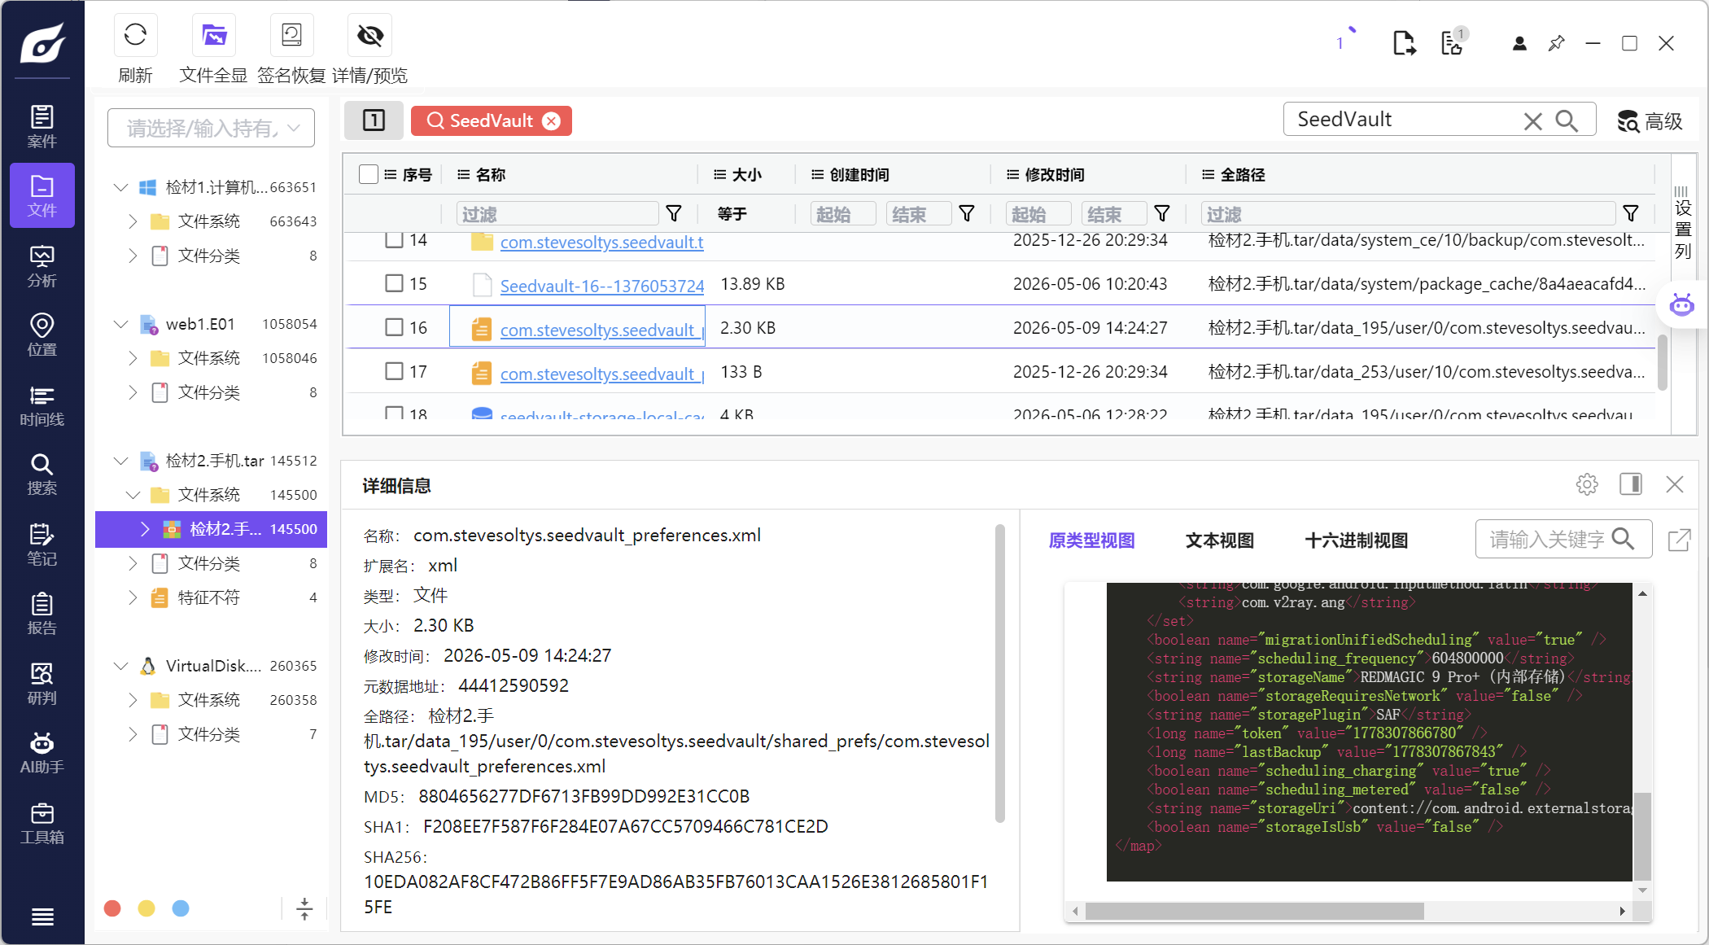Switch to 文本视图 tab
The height and width of the screenshot is (945, 1709).
1219,540
